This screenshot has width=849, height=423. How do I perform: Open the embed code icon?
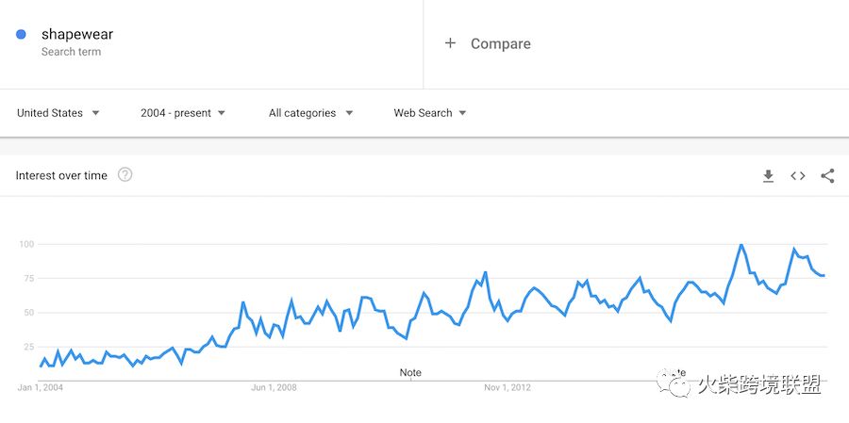[x=797, y=176]
